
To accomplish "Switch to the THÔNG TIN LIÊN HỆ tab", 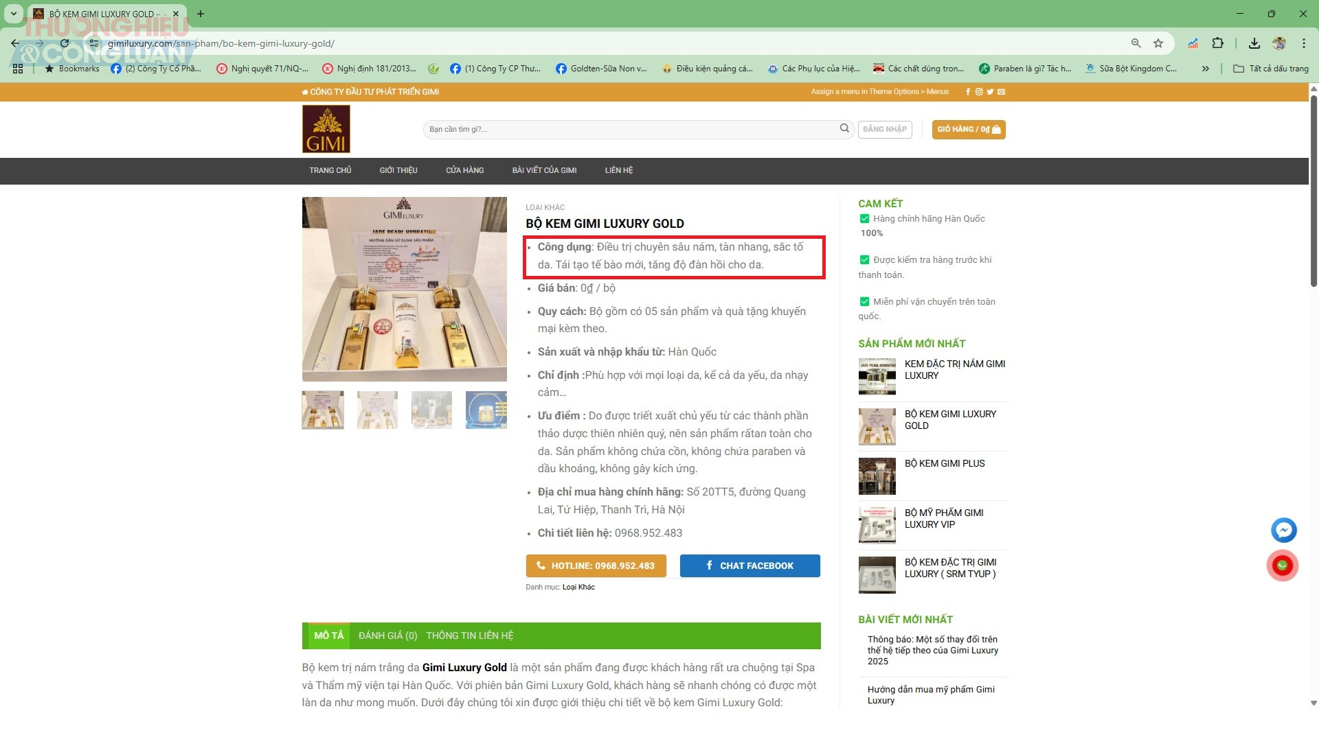I will [x=470, y=636].
